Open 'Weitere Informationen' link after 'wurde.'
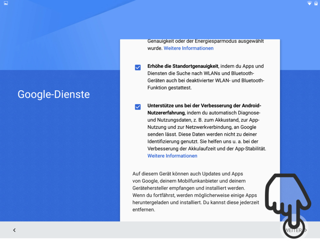This screenshot has width=320, height=242. [188, 48]
